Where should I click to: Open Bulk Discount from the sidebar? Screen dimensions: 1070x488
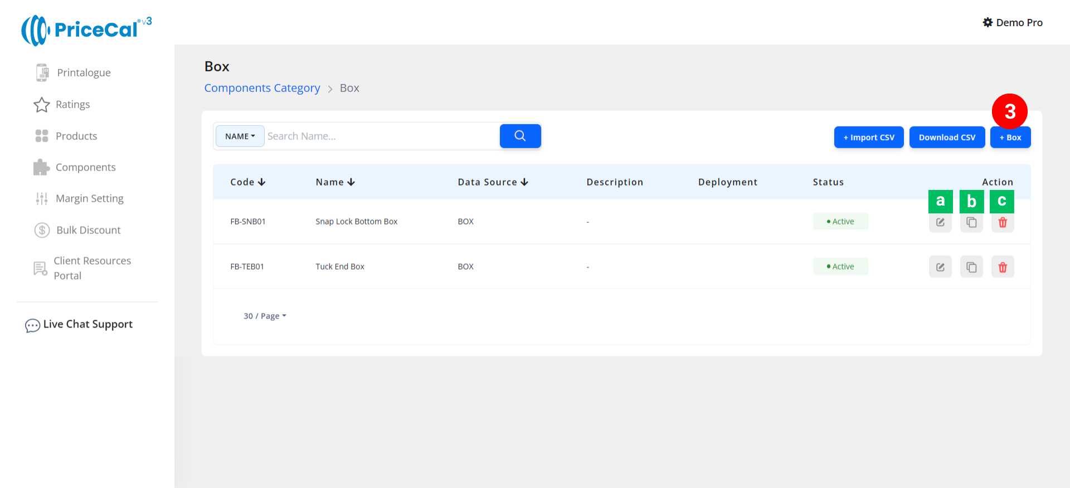88,230
